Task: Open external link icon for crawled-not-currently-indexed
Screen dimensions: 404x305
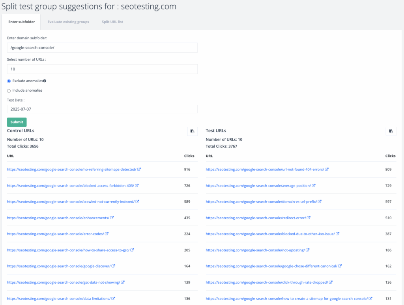Action: pos(137,201)
